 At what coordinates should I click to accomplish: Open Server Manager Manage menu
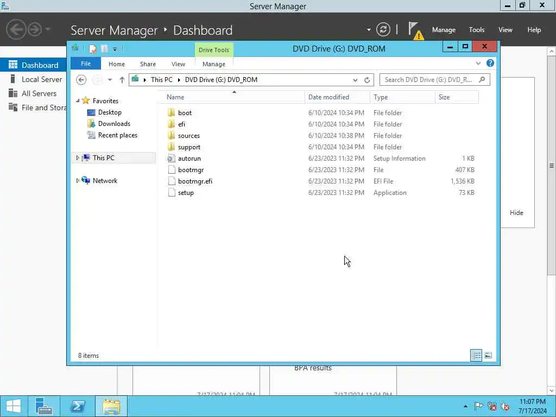click(444, 30)
